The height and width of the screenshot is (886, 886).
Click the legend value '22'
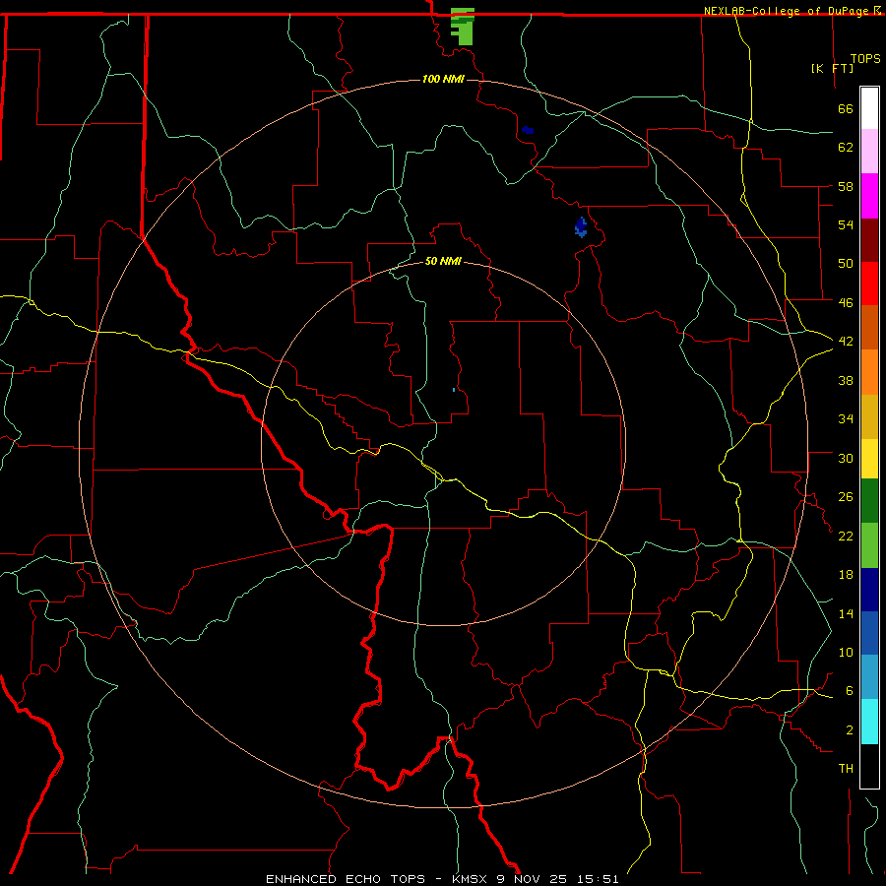(846, 536)
